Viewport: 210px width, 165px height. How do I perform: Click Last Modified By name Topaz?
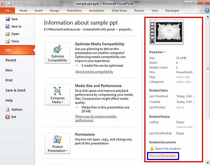tap(180, 133)
